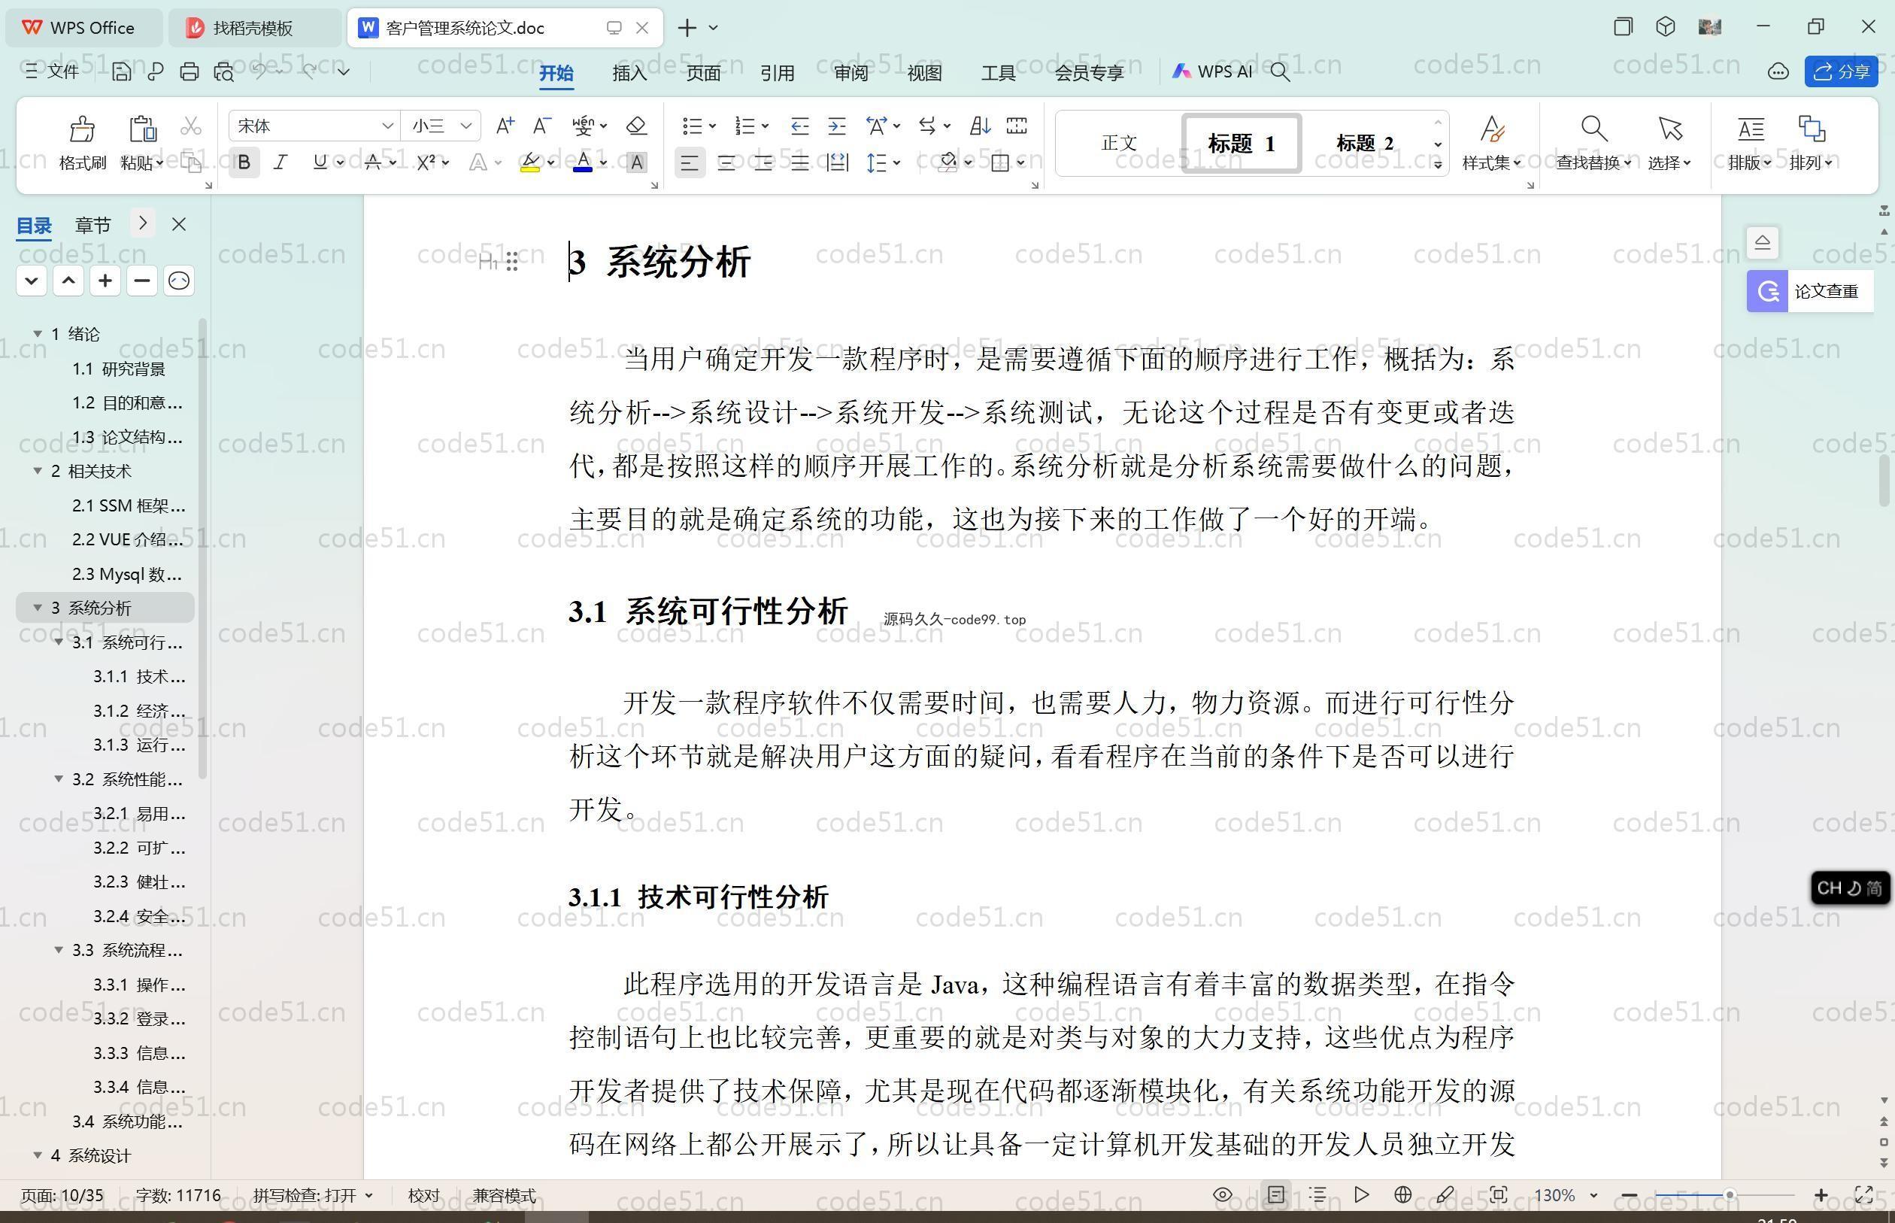This screenshot has height=1223, width=1895.
Task: Apply the Normal (正文) style
Action: 1120,143
